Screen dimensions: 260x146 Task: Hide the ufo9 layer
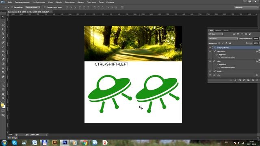(210, 61)
